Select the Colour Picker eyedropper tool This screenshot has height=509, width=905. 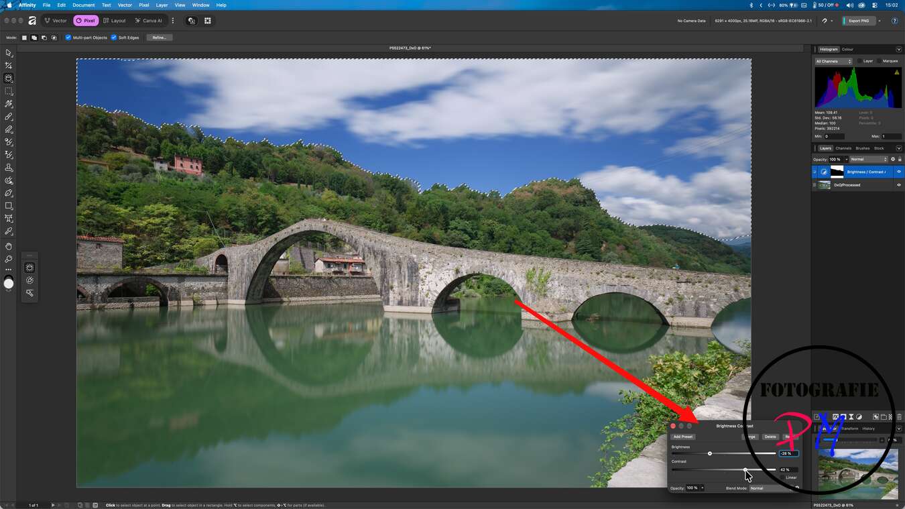pos(9,231)
